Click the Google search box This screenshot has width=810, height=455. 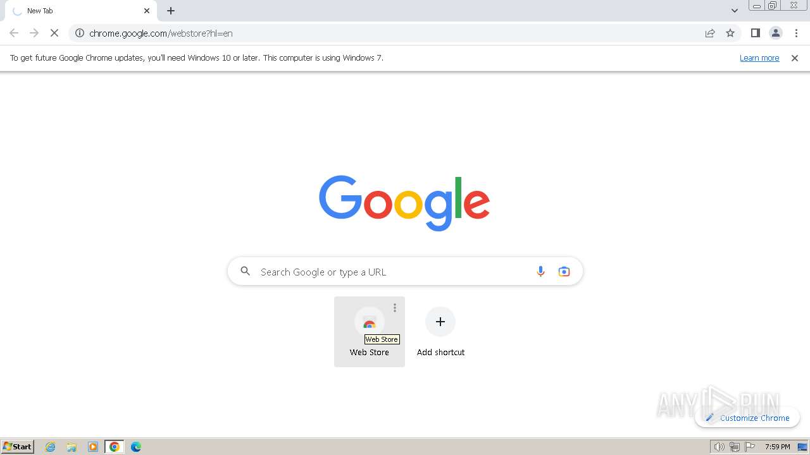(405, 272)
